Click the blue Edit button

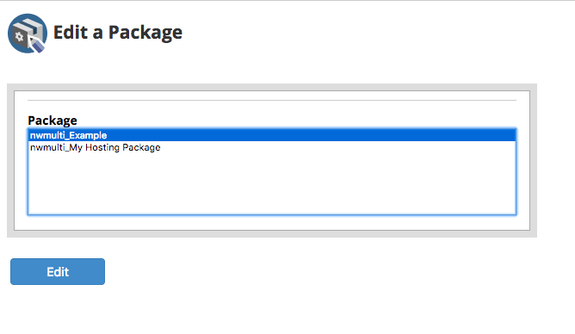pos(58,272)
